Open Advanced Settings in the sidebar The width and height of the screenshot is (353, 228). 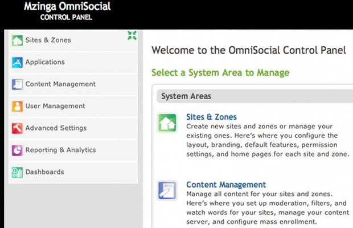click(73, 128)
